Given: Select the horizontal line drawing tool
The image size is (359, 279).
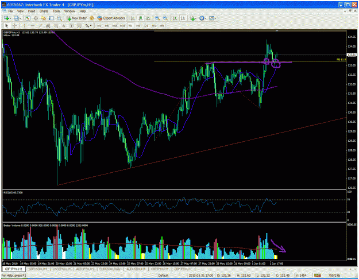Looking at the screenshot, I should tap(33, 26).
